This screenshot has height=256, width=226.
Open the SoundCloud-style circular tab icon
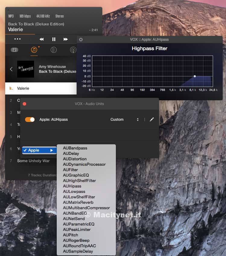coord(53,50)
